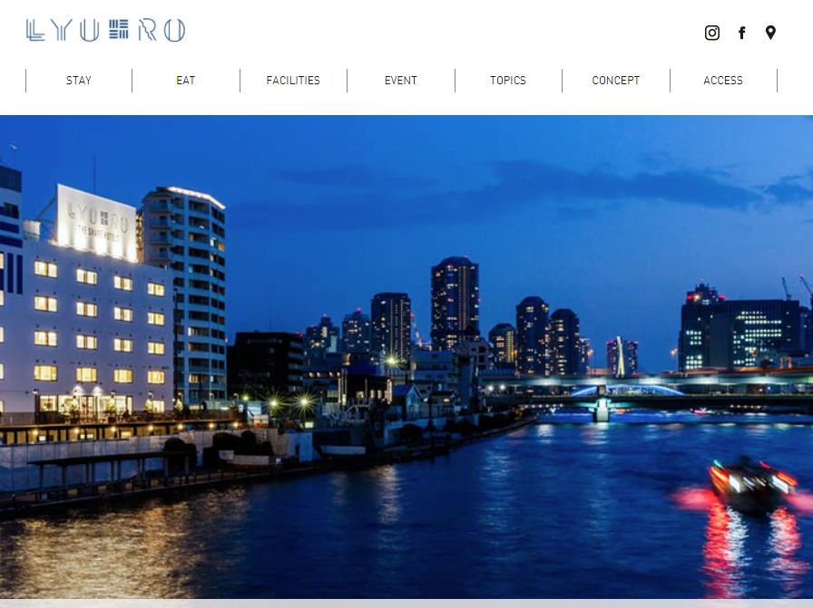Screen dimensions: 813x608
Task: Click the riverside night hero image
Action: pos(406,357)
